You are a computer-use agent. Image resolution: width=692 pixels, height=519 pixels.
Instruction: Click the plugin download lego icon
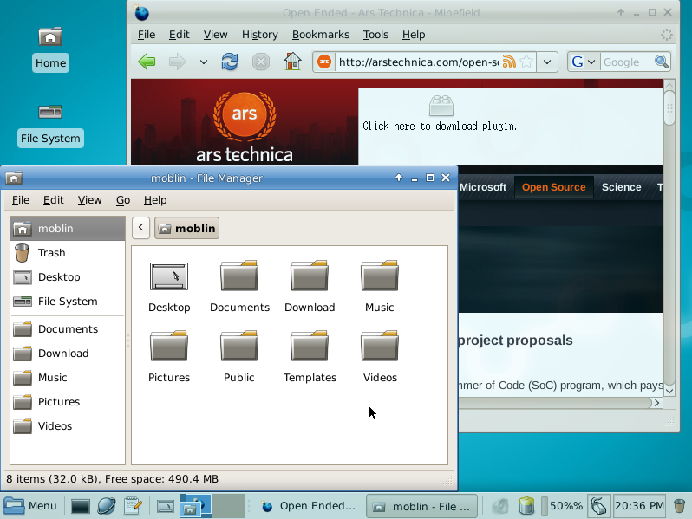click(441, 106)
